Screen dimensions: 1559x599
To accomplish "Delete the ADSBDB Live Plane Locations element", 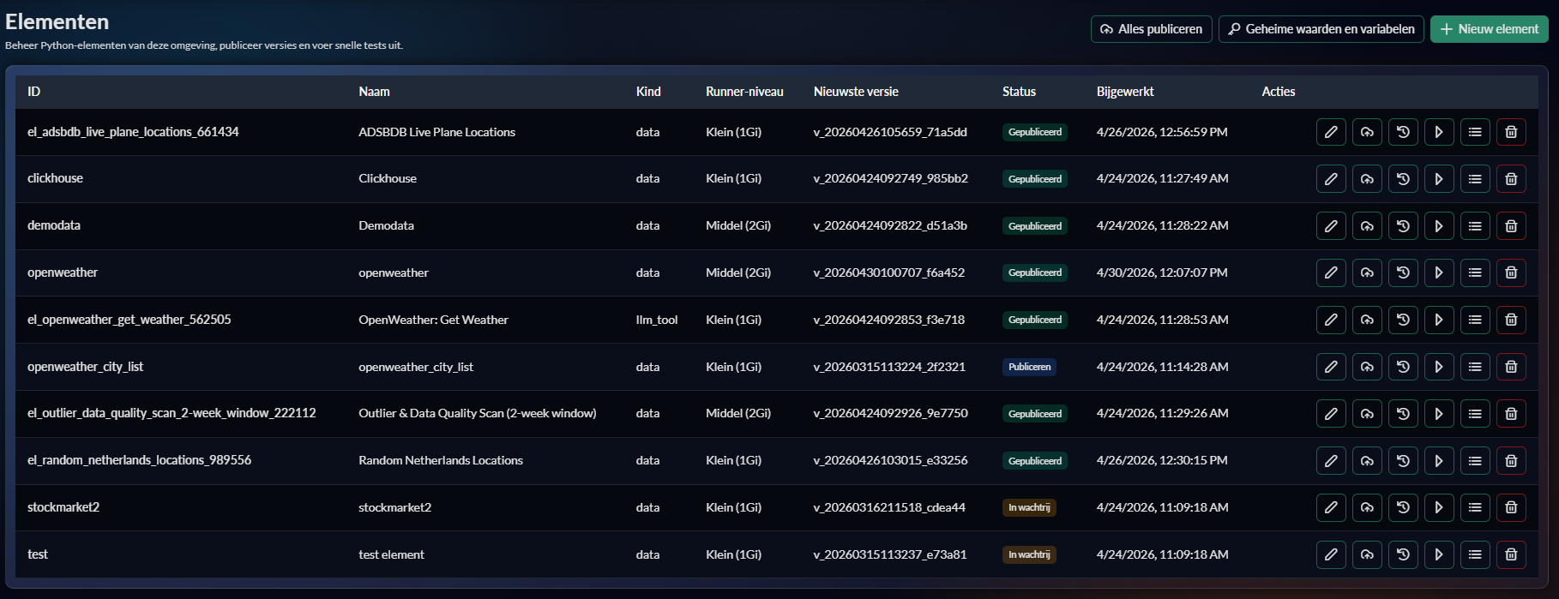I will (x=1511, y=132).
